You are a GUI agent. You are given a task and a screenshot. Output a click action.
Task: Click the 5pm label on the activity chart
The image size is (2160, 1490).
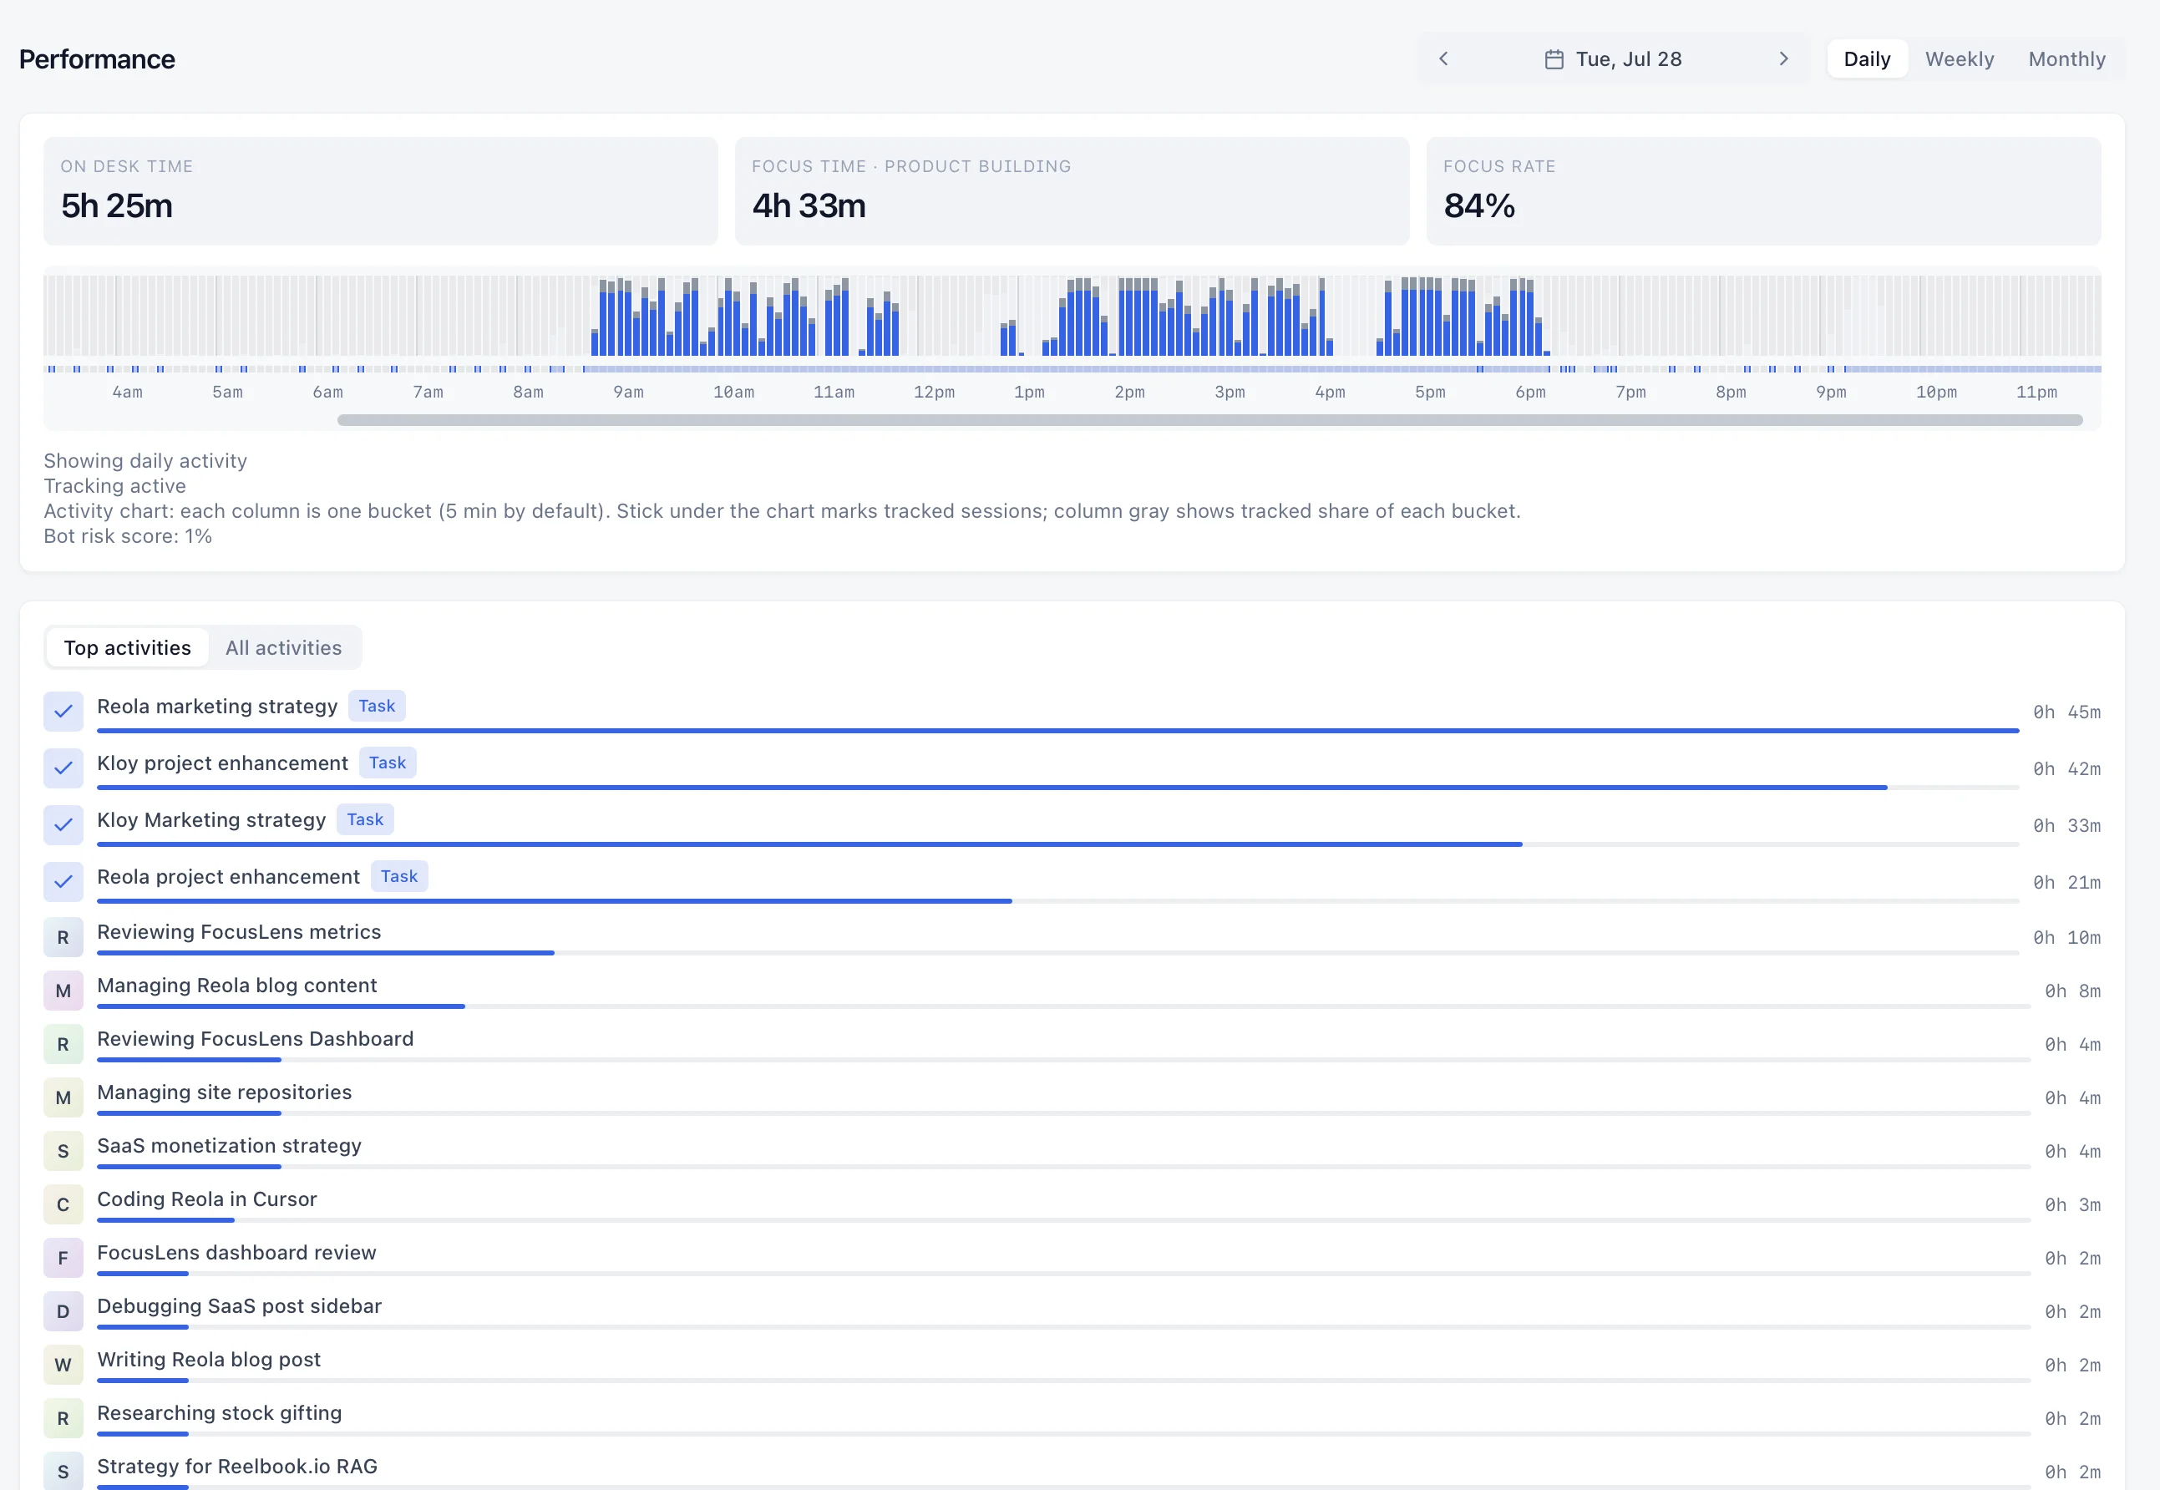coord(1430,392)
